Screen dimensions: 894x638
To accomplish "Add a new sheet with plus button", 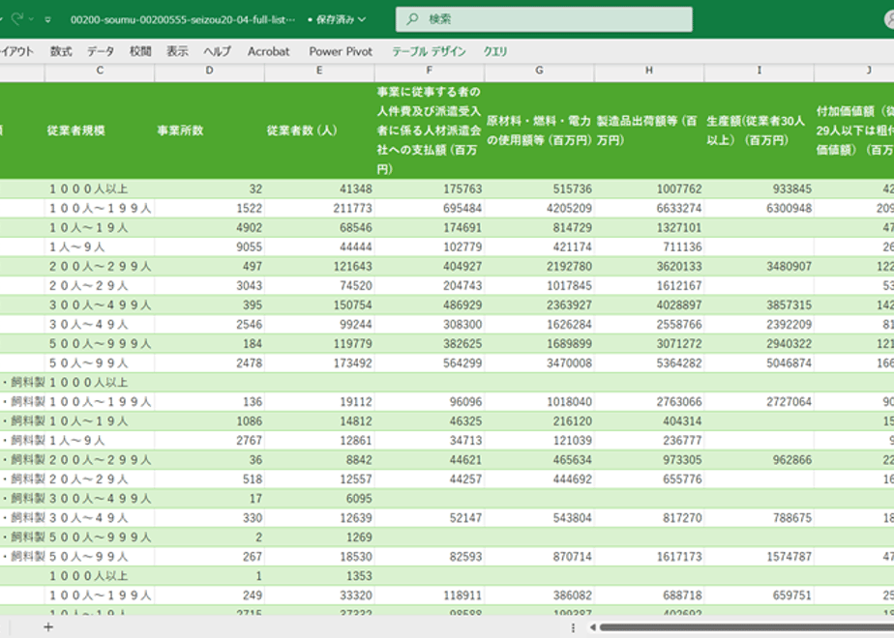I will pos(48,627).
